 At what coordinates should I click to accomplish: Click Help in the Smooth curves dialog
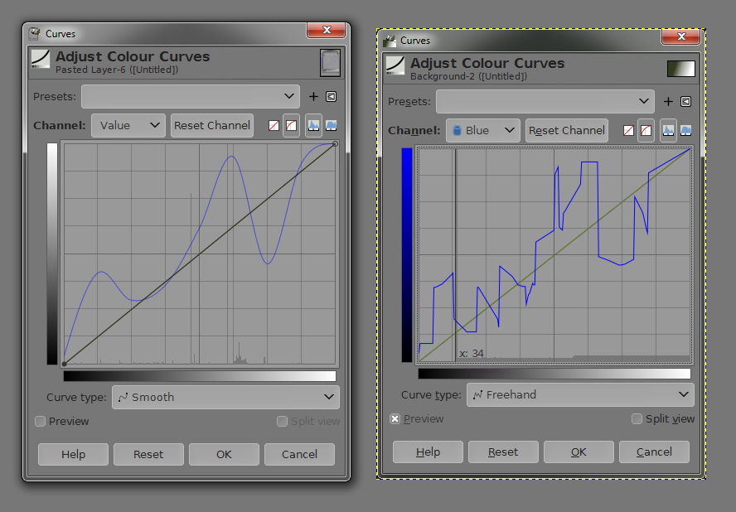(73, 454)
